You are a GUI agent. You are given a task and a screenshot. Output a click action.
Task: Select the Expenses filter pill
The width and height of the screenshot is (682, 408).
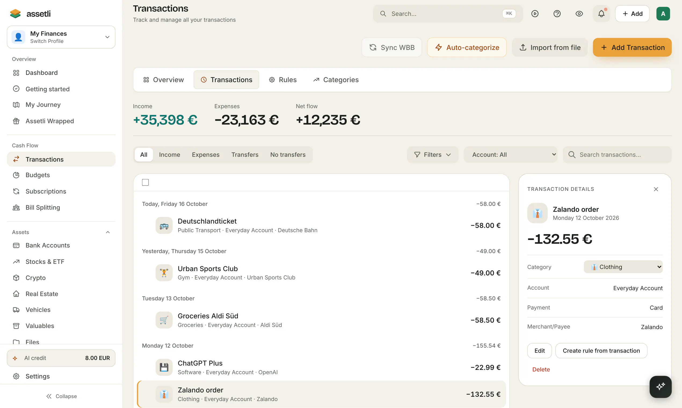(205, 155)
